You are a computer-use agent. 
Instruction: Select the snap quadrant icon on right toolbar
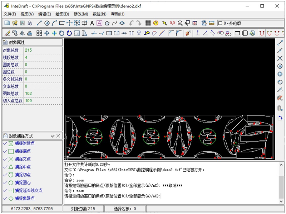(x=280, y=74)
